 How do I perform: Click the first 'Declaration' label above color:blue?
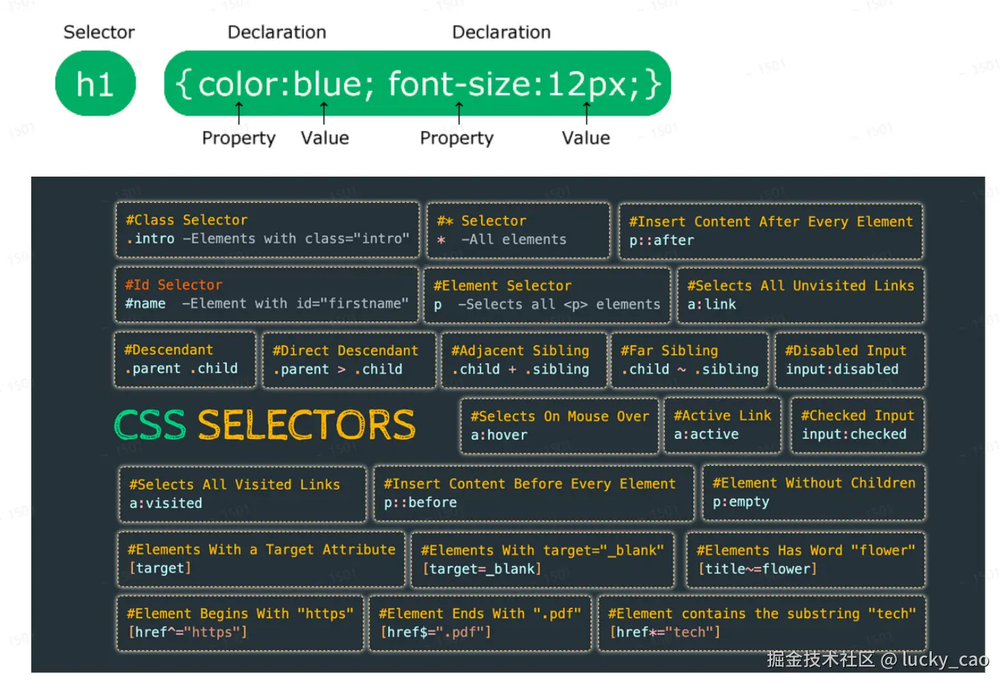pyautogui.click(x=277, y=32)
